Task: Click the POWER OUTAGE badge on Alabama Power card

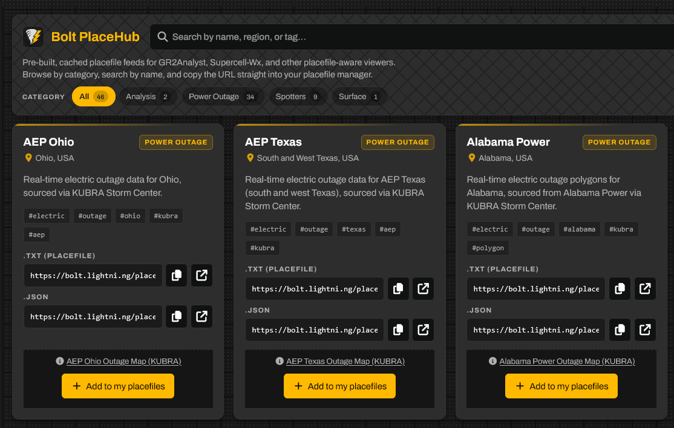Action: tap(620, 142)
